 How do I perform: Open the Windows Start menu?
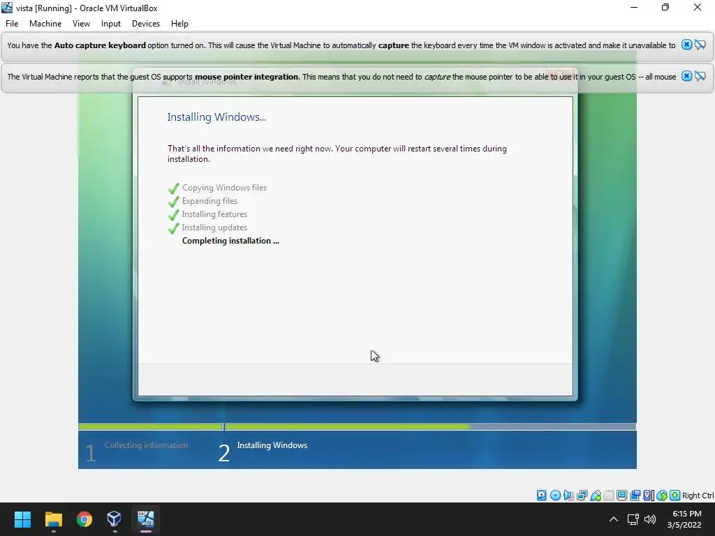pyautogui.click(x=22, y=519)
